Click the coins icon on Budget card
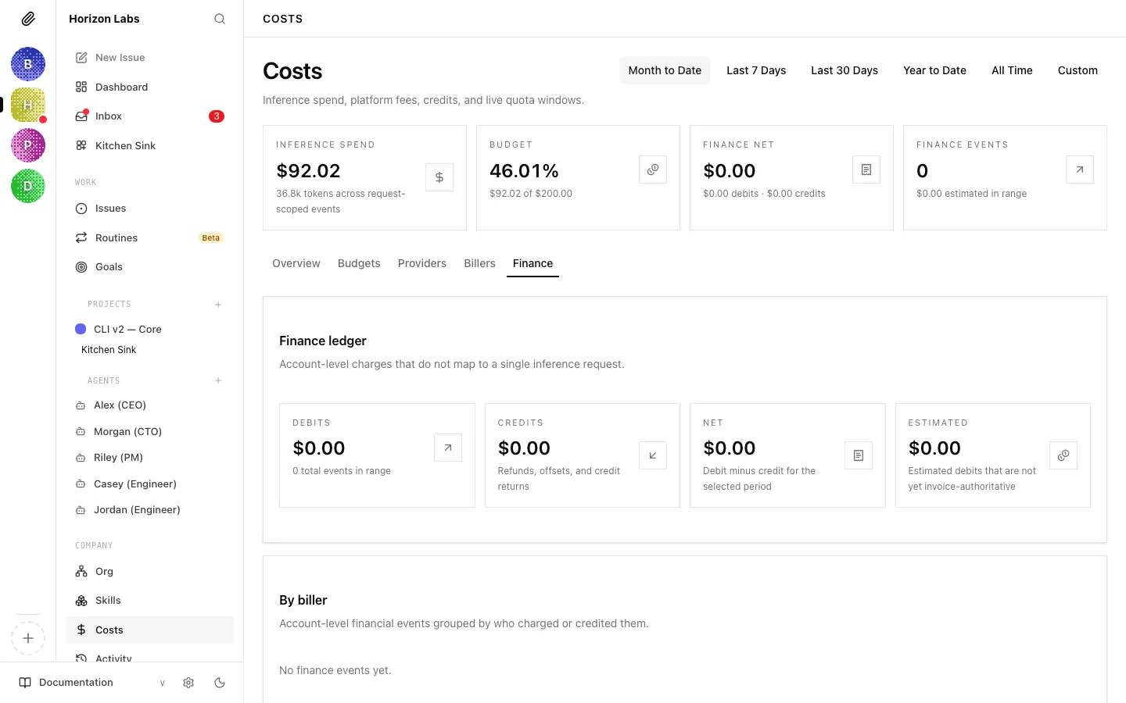The height and width of the screenshot is (703, 1126). tap(653, 170)
